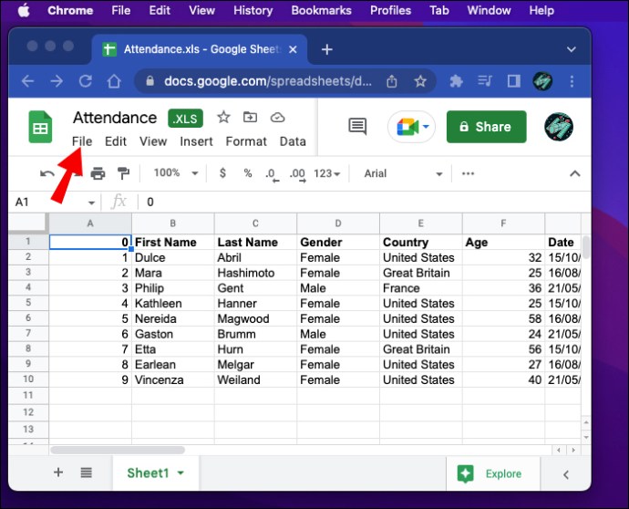Click the Chrome profile avatar in toolbar
Screen dimensions: 629x509
tap(542, 81)
